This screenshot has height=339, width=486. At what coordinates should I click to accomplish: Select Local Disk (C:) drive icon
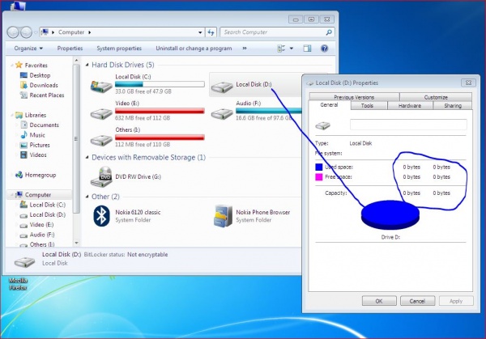coord(101,86)
